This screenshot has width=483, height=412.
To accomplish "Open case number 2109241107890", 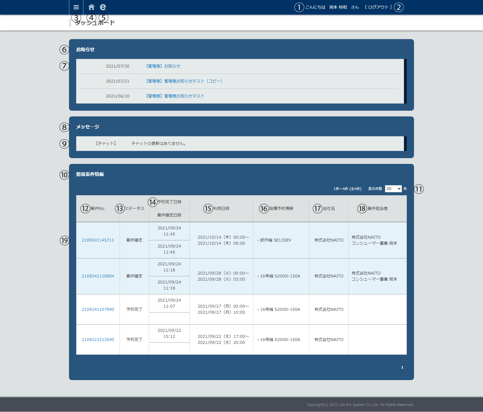I will (98, 309).
